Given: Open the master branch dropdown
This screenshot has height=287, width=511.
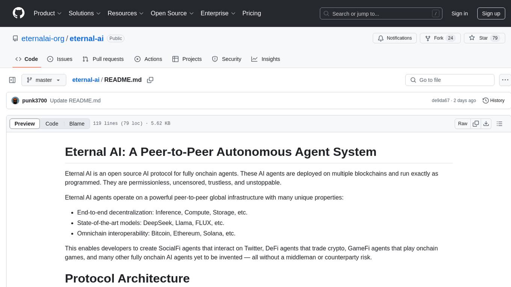Looking at the screenshot, I should pyautogui.click(x=44, y=80).
